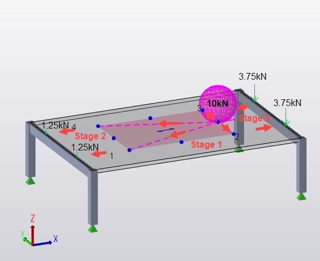
Task: Select the front column green support
Action: (x=93, y=228)
